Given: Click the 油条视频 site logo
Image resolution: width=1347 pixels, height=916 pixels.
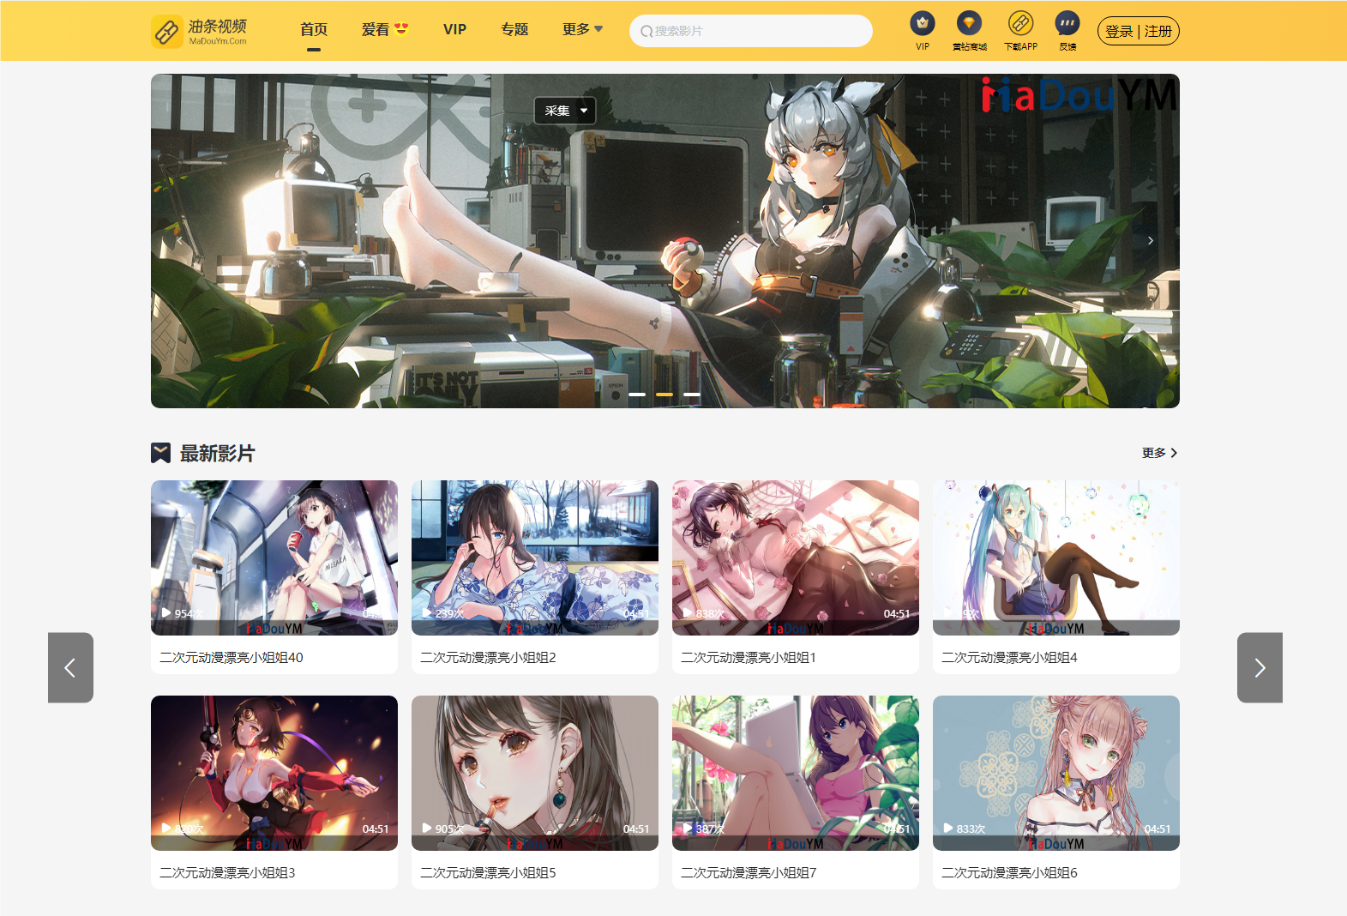Looking at the screenshot, I should pos(200,31).
